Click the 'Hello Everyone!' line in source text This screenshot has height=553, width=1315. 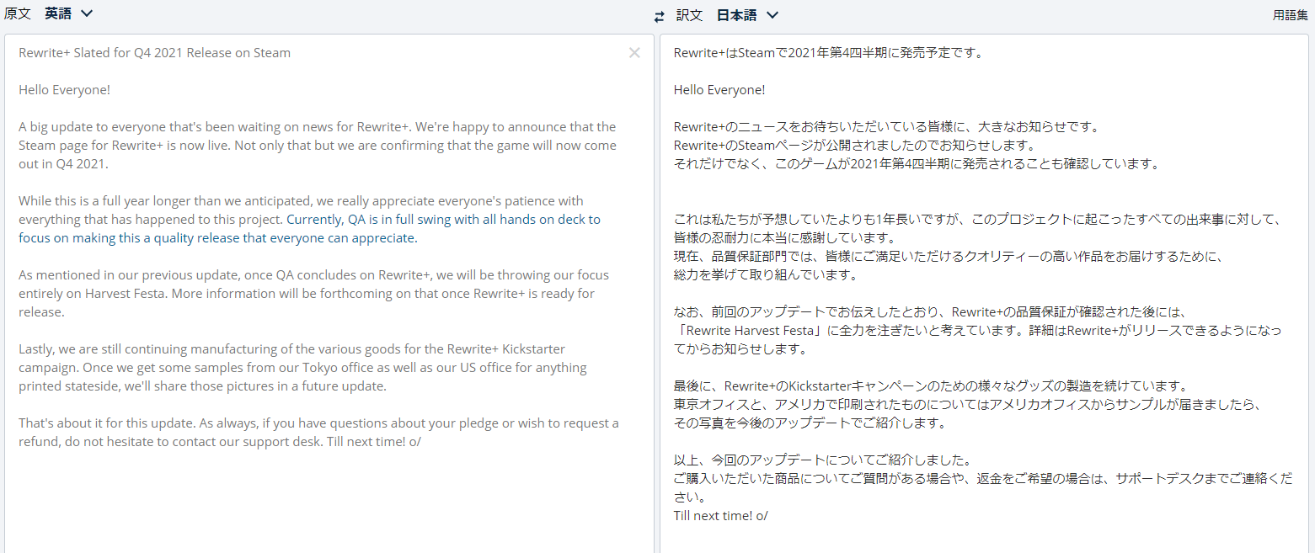(x=65, y=90)
